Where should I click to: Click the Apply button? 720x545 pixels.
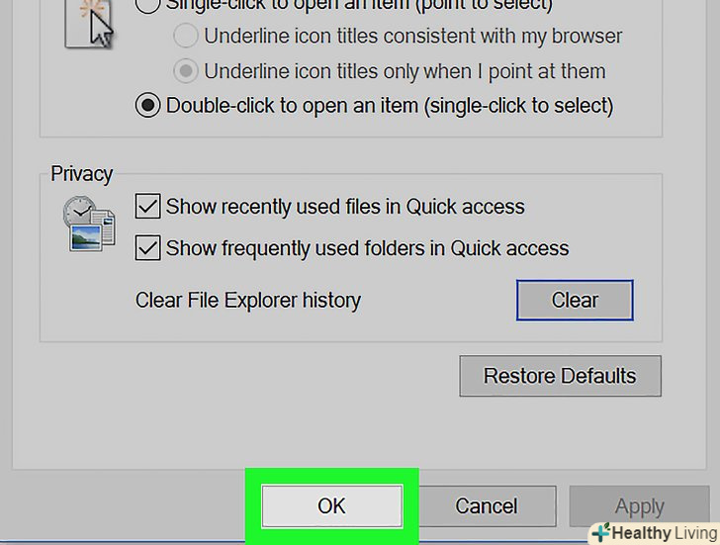[x=639, y=506]
